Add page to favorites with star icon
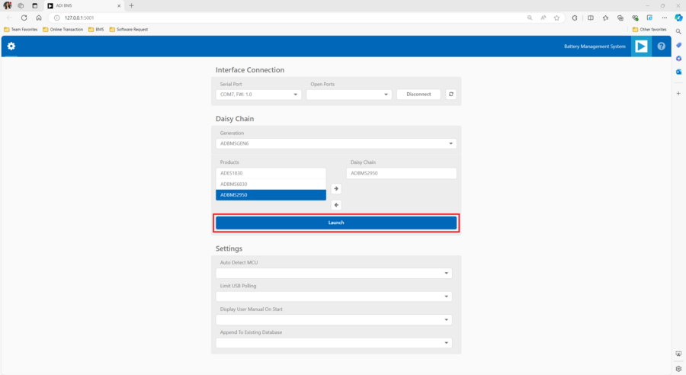Viewport: 686px width, 375px height. pos(556,18)
